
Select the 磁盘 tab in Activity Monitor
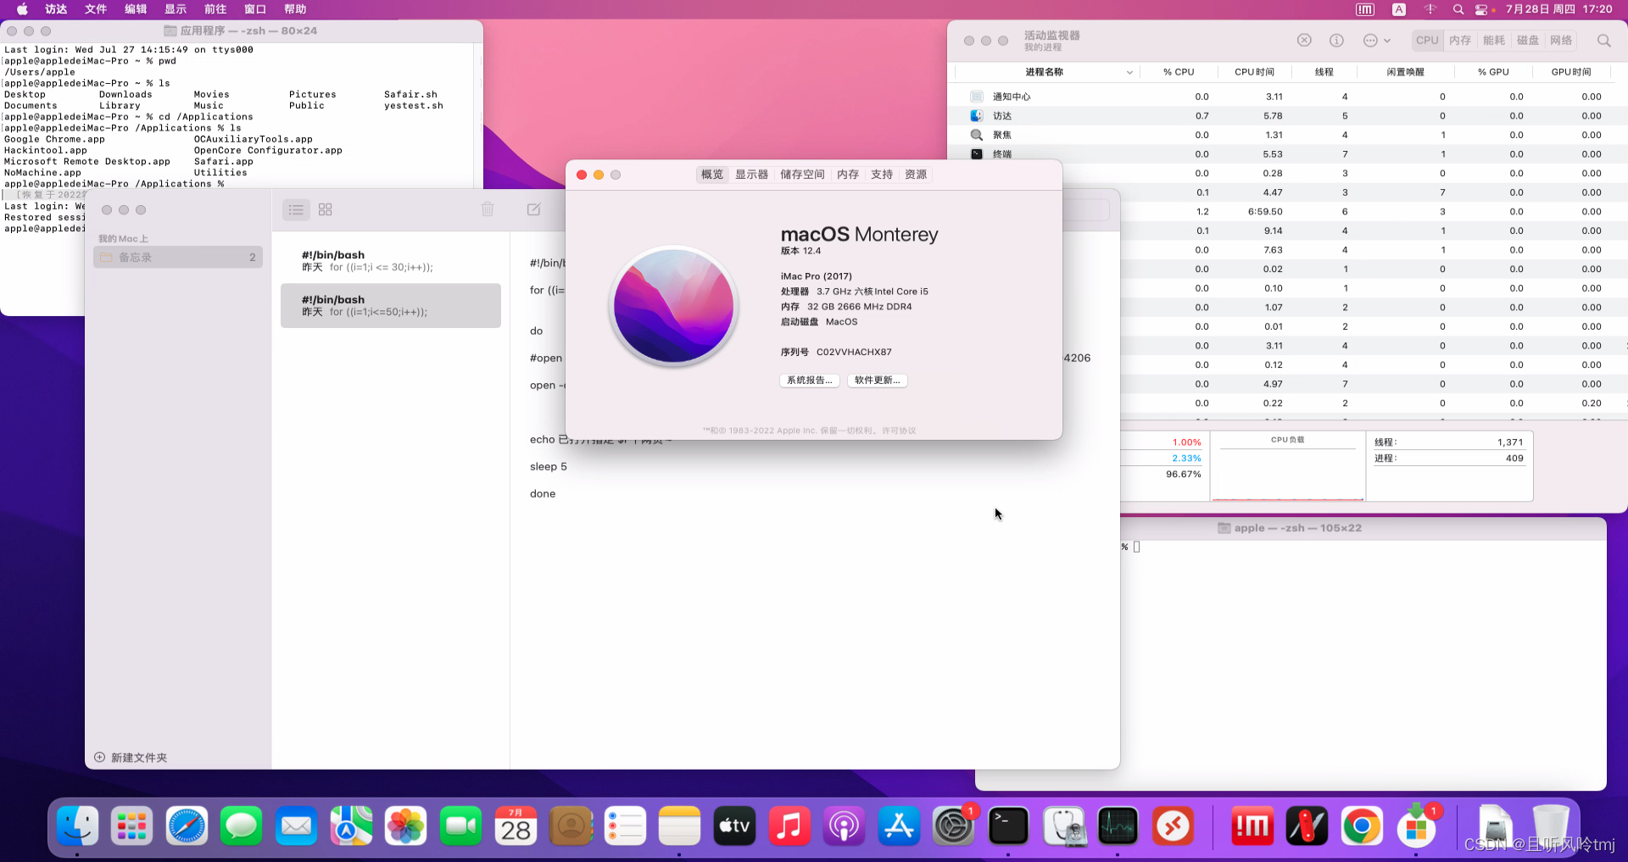1528,40
